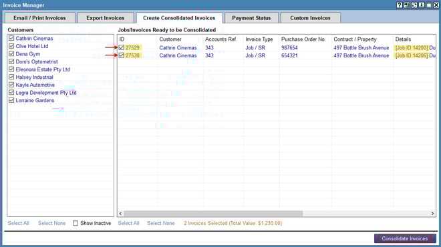441x247 pixels.
Task: Open help via question mark icon
Action: (400, 5)
